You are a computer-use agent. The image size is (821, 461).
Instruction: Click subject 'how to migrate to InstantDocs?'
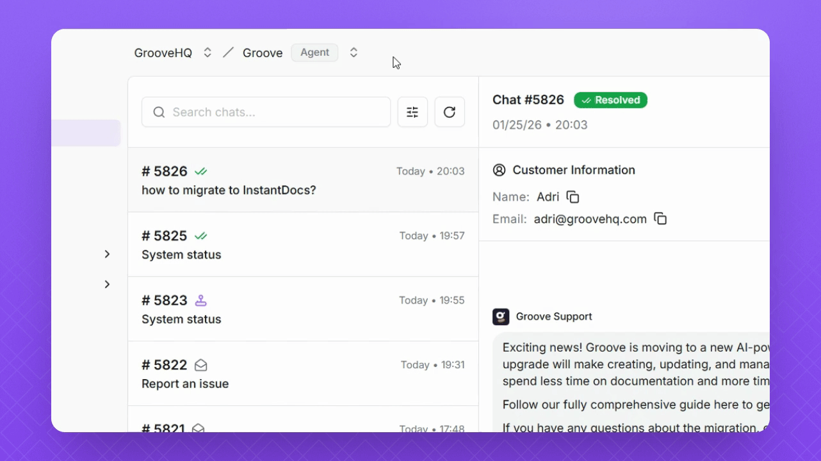tap(229, 190)
